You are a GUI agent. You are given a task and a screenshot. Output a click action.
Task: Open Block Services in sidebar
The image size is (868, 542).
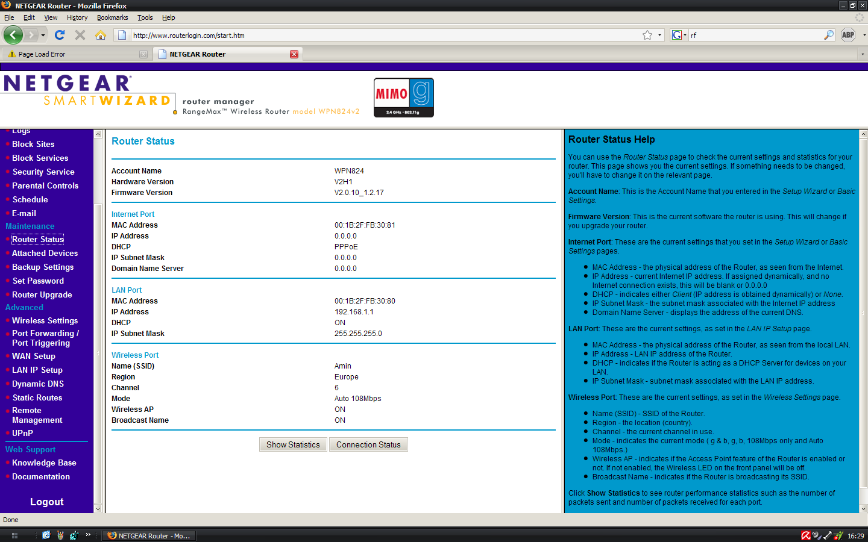pos(40,158)
